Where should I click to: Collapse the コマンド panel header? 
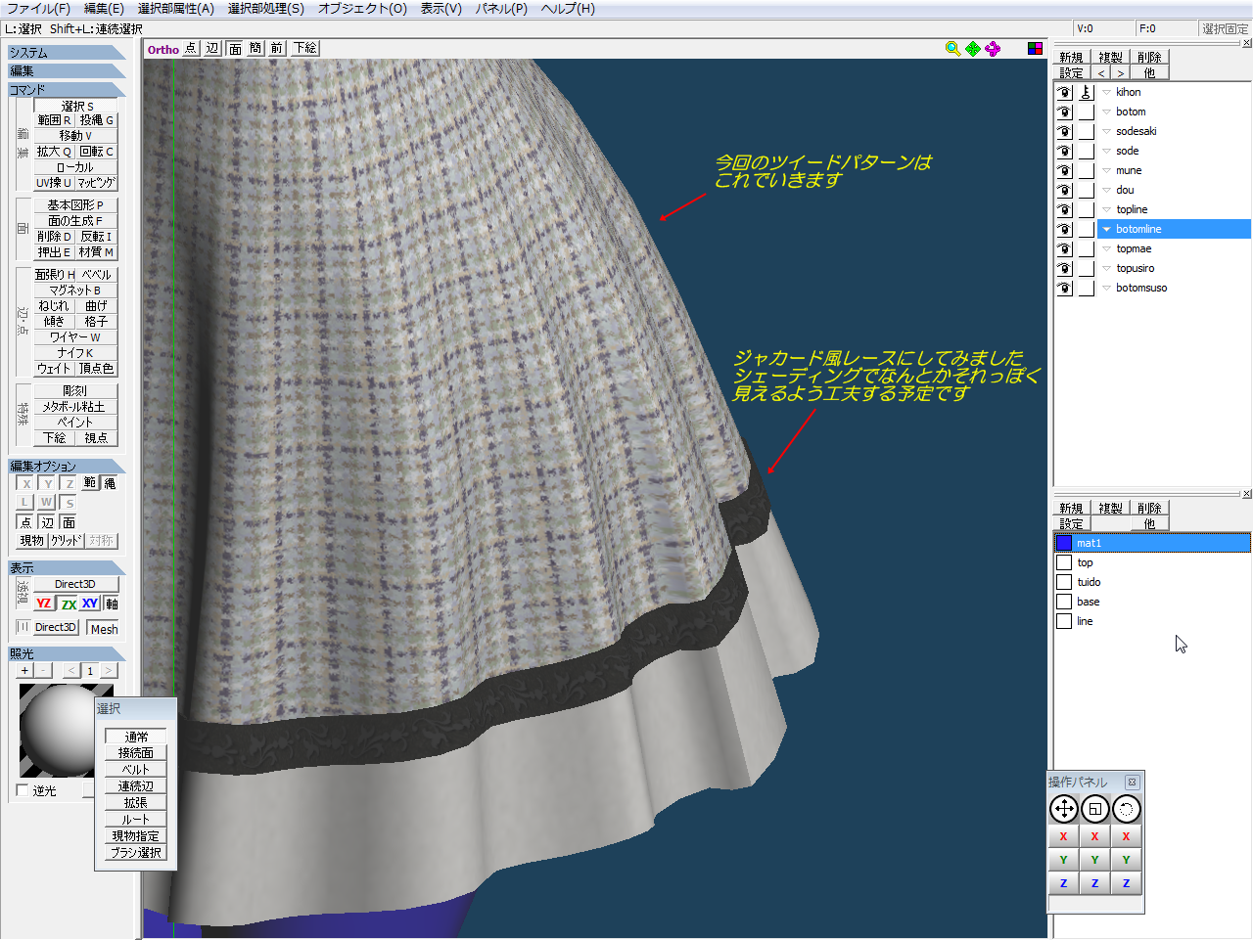66,89
